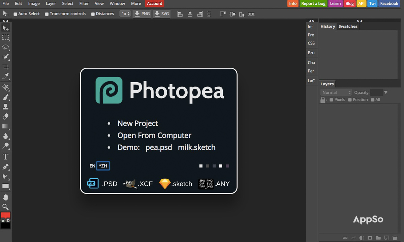The image size is (404, 242).
Task: Click the delete layer trash icon
Action: click(395, 238)
